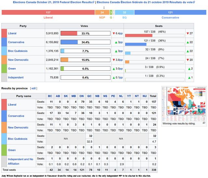
Task: Click the Liberal 33.1% vote share bar
Action: point(85,33)
